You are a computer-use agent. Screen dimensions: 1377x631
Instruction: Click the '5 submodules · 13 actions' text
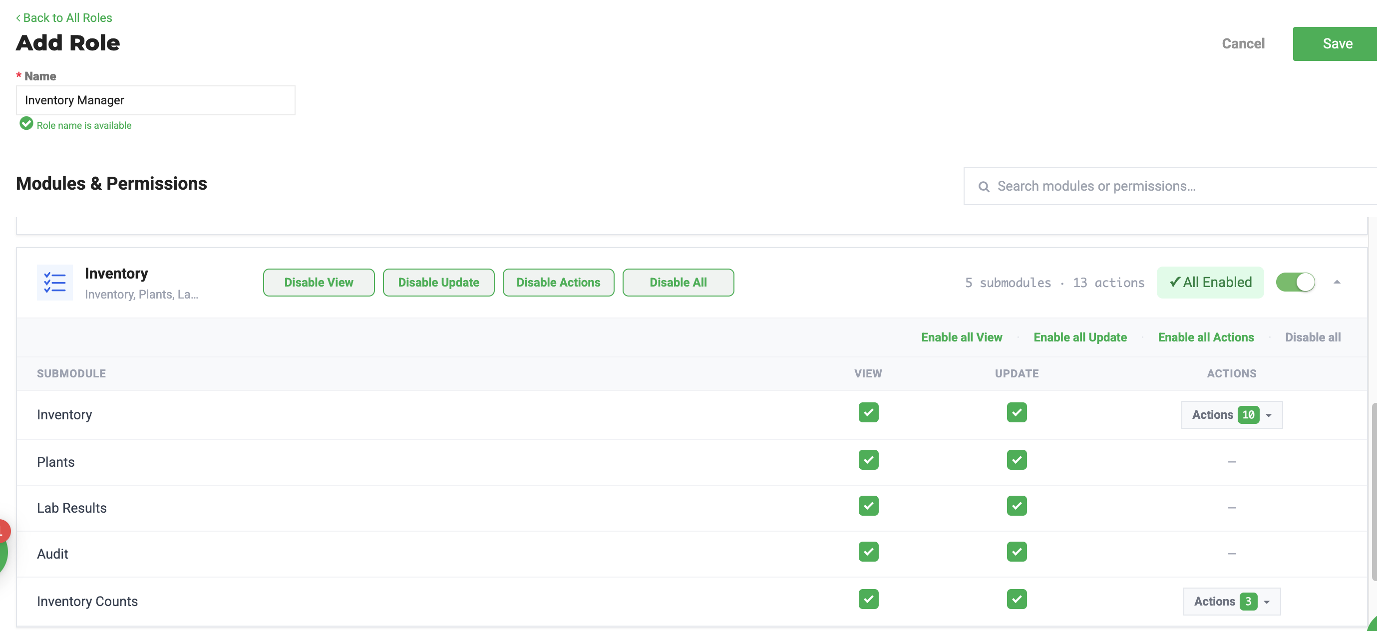point(1054,282)
